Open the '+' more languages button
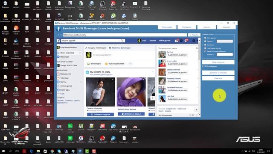Screen dimensions: 273x154 point(196,110)
